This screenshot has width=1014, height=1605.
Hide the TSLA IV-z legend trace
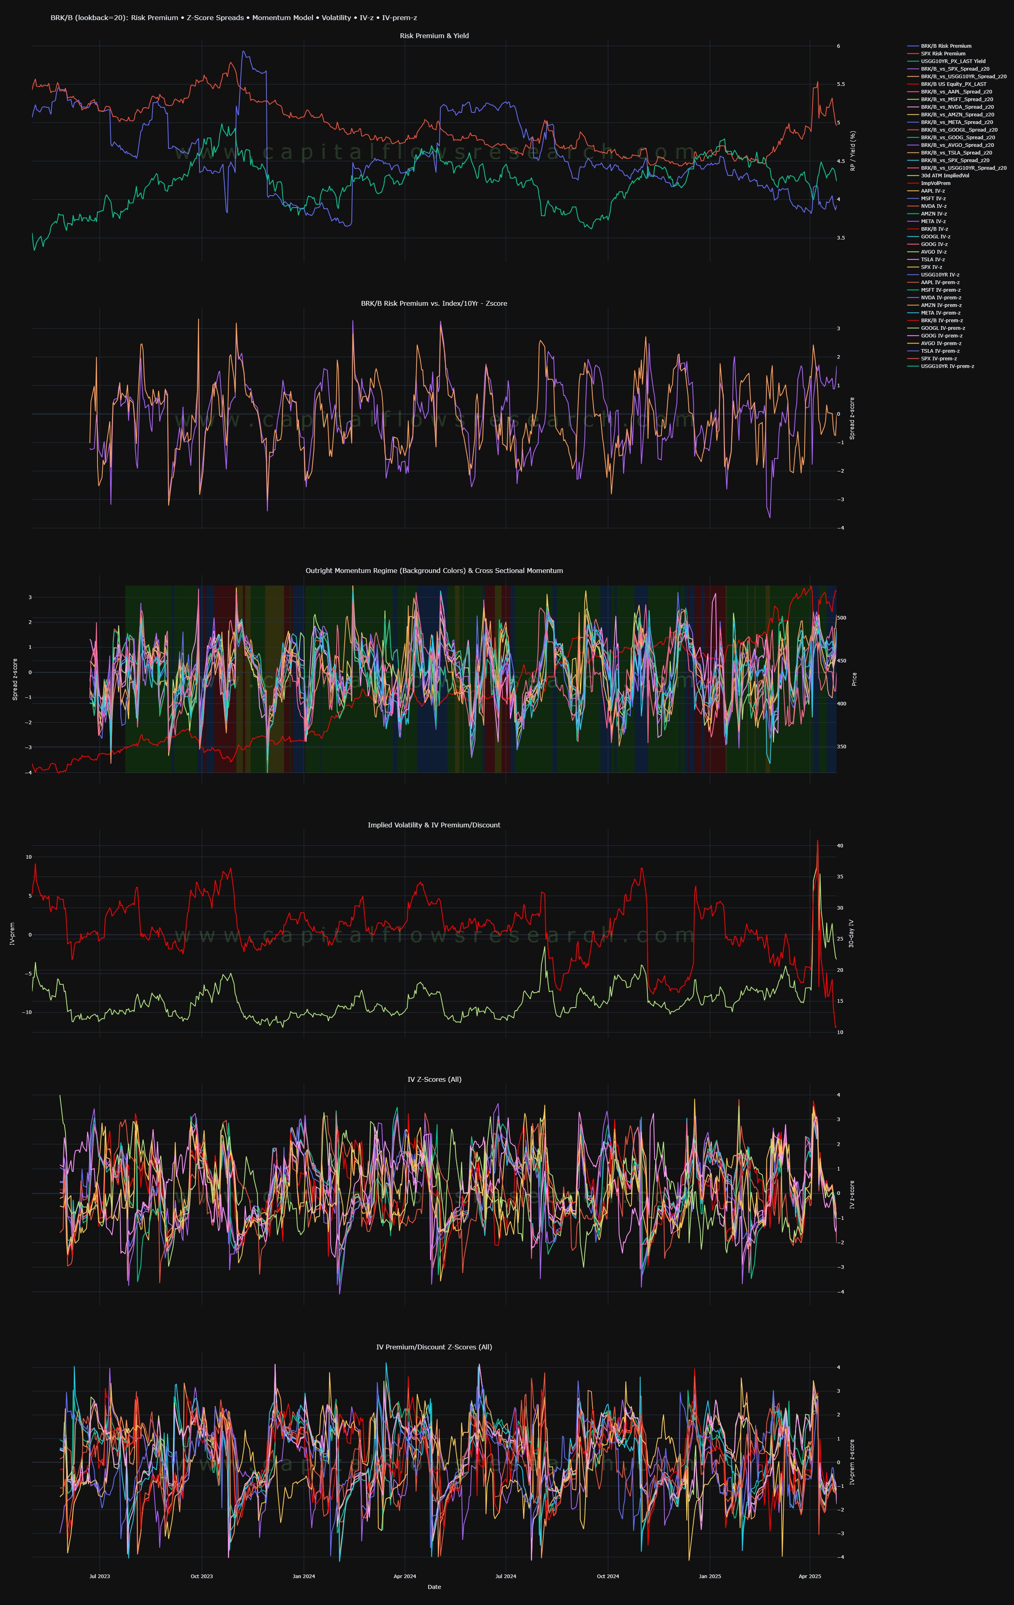point(926,259)
